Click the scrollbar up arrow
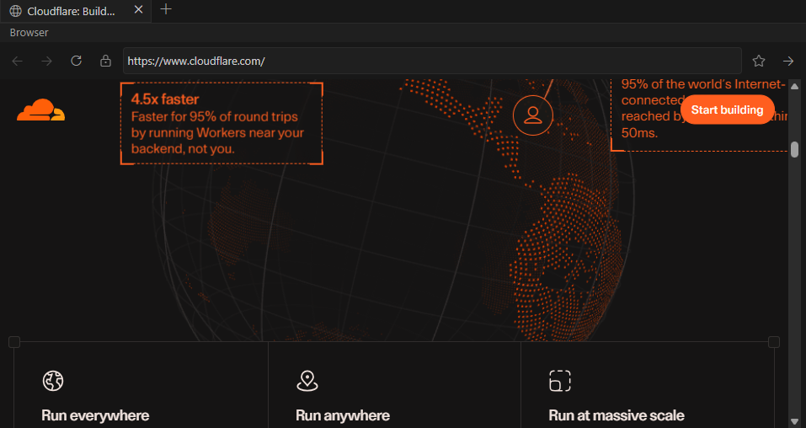Screen dimensions: 806x428 click(x=795, y=86)
